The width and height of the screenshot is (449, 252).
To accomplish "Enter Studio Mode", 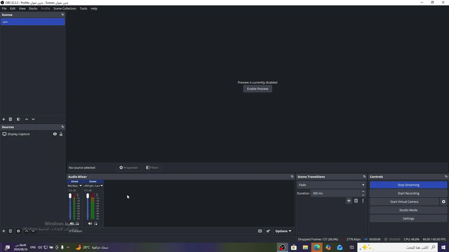I will (x=408, y=210).
